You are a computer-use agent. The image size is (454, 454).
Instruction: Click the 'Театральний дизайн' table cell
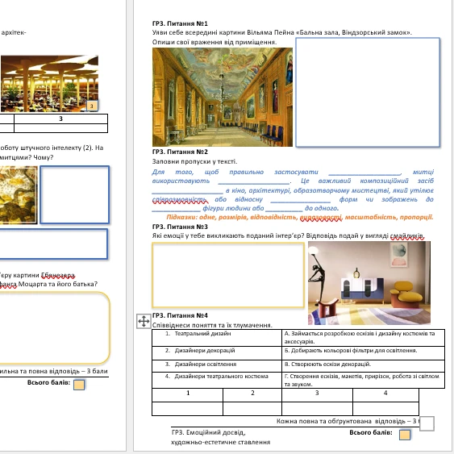point(217,337)
